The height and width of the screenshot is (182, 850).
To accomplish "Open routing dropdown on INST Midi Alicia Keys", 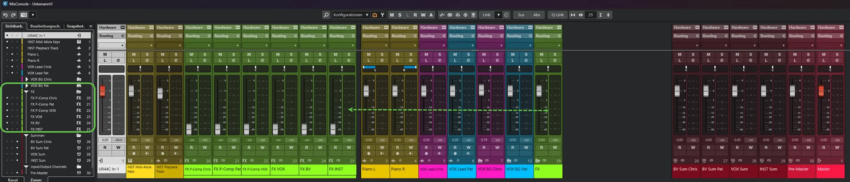I will pos(140,45).
